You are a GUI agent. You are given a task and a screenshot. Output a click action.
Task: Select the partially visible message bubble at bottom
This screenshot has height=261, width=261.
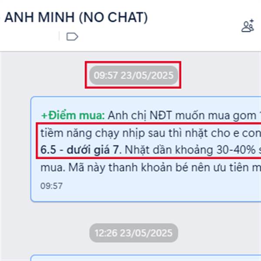click(146, 258)
